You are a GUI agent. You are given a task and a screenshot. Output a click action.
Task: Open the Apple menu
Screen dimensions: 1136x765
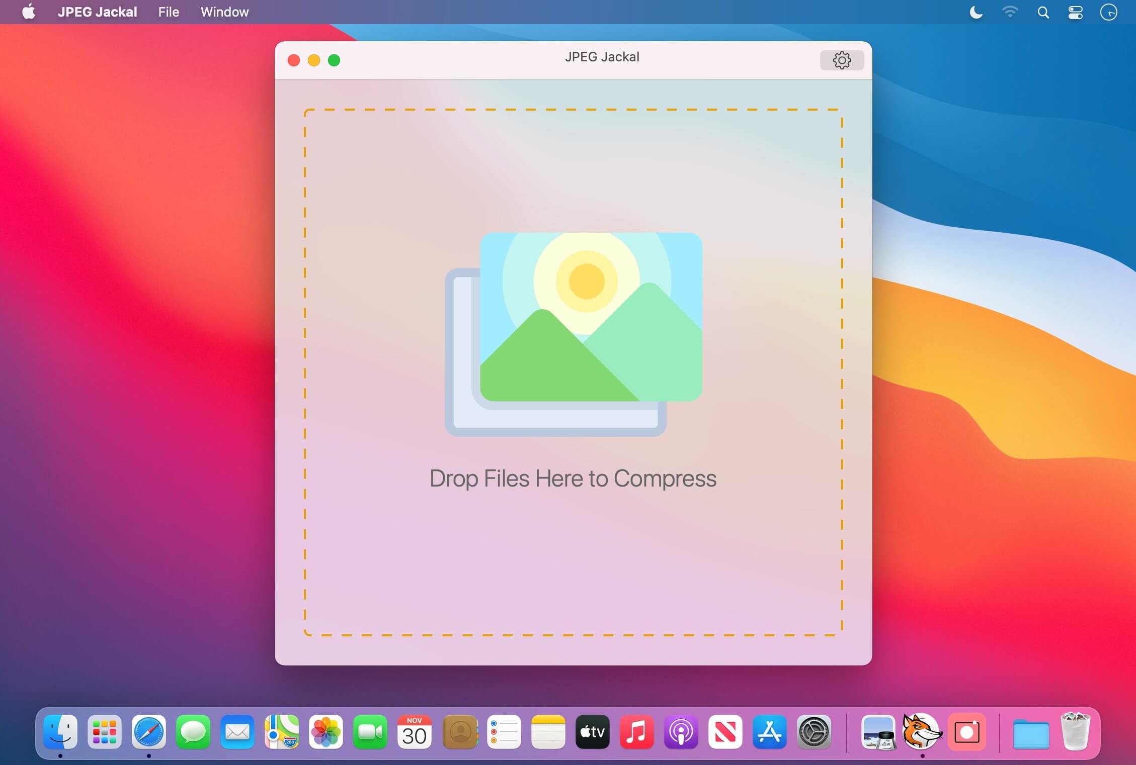[29, 12]
